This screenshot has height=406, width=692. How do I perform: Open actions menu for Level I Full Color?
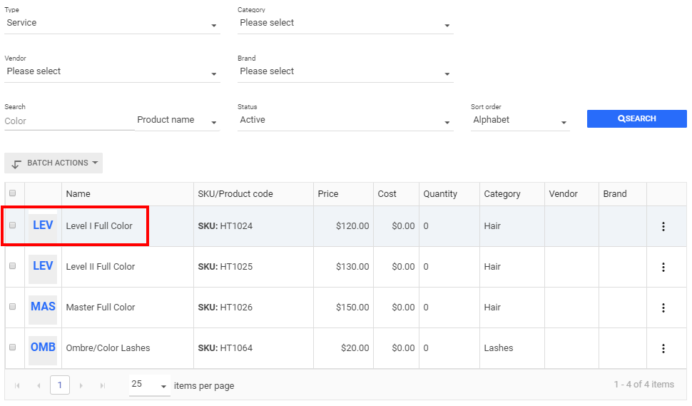click(663, 226)
